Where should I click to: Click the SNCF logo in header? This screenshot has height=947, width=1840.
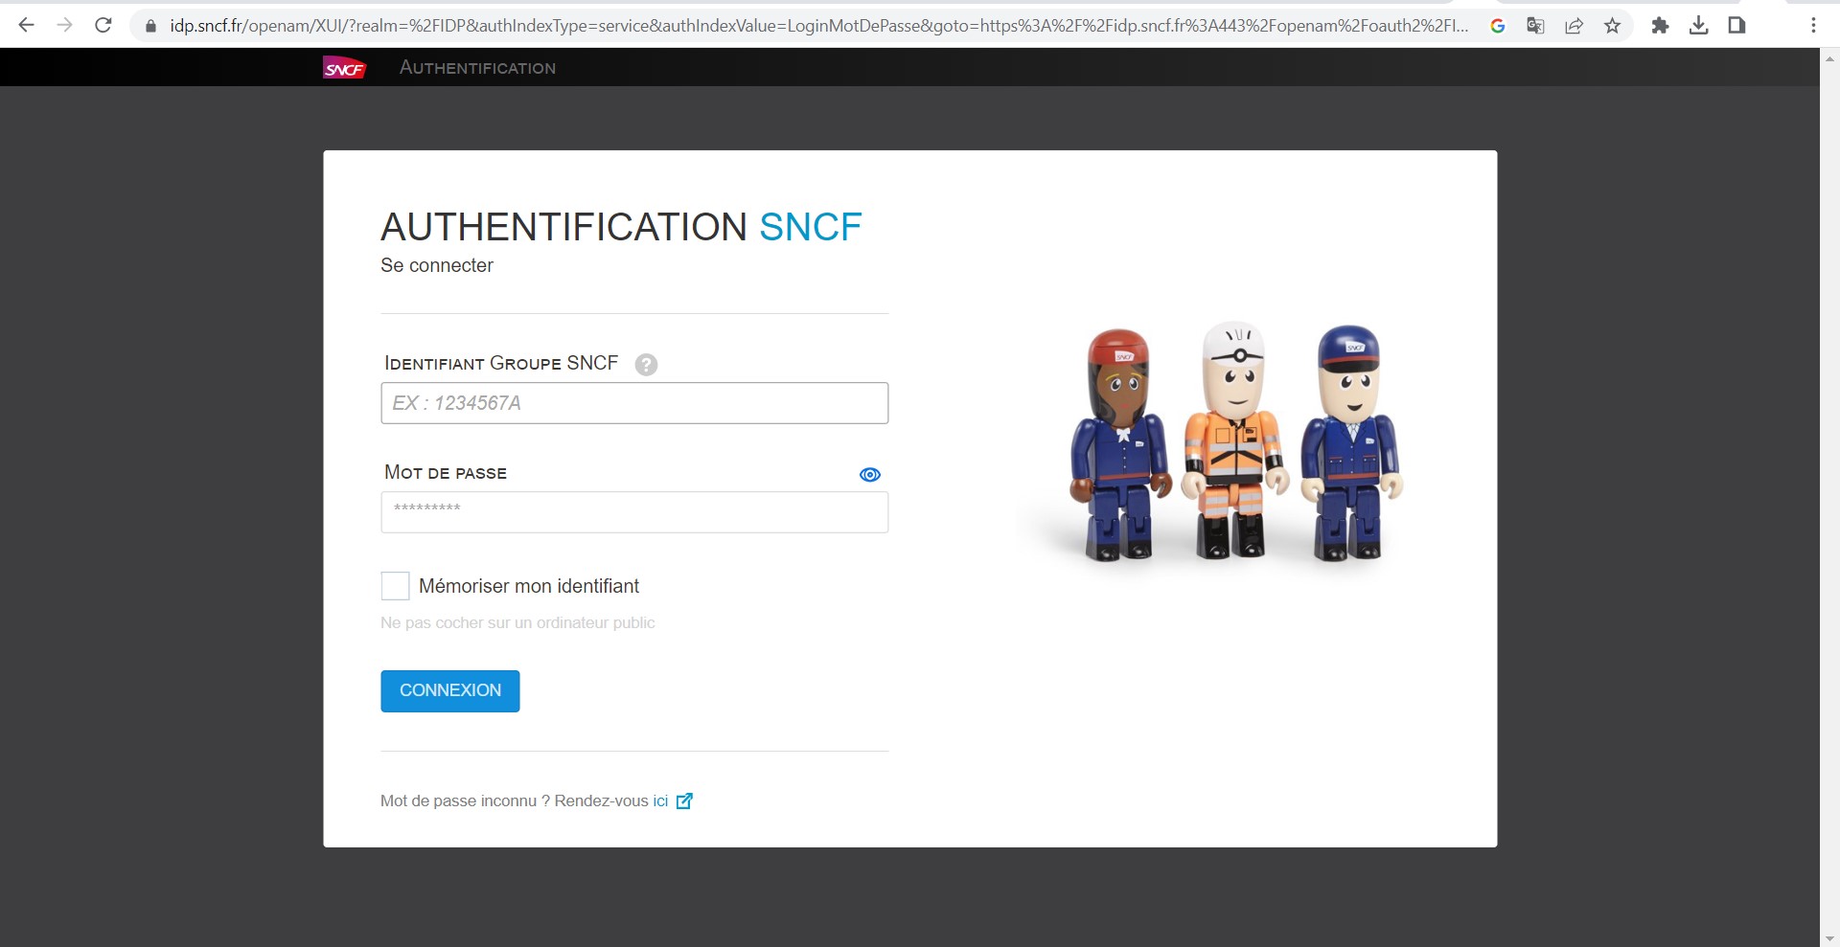tap(344, 68)
